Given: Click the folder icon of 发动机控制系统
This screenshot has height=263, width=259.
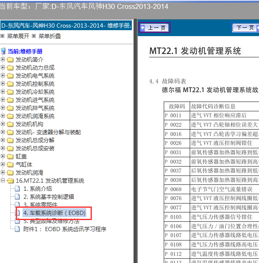Looking at the screenshot, I should (x=10, y=84).
